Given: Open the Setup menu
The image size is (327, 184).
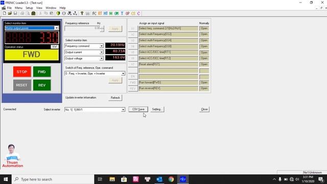Looking at the screenshot, I should point(29,8).
